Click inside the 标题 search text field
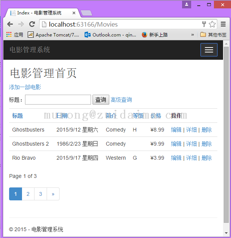Screen dimensions: 231x238 [x=58, y=100]
